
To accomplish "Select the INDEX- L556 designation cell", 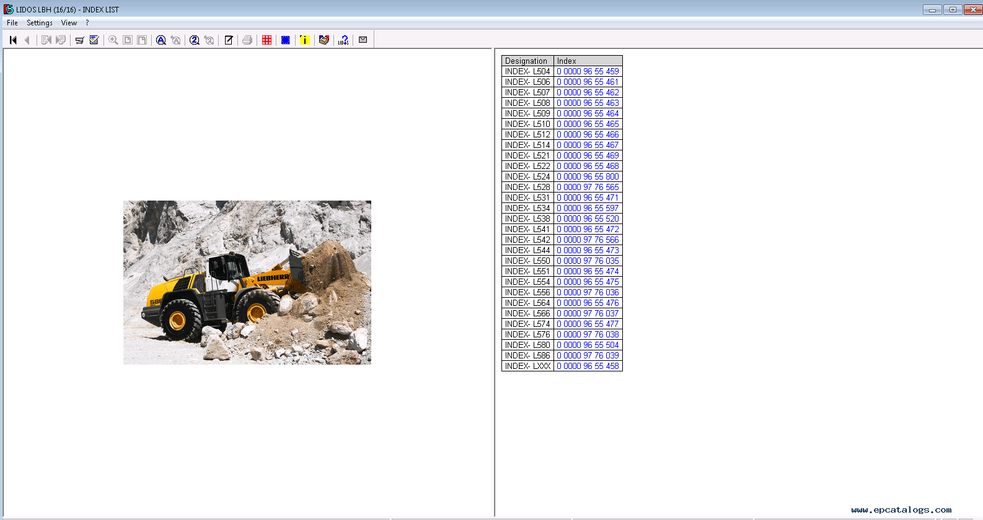I will coord(527,292).
